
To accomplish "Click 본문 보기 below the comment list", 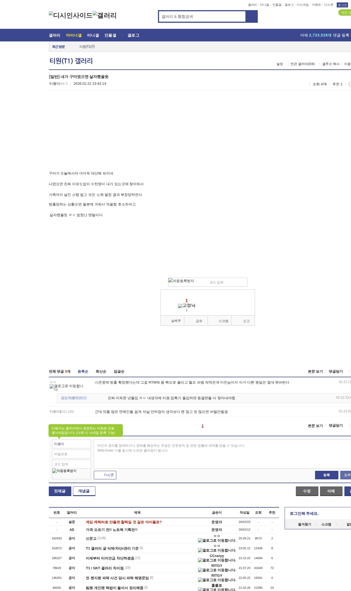I will pos(315,426).
